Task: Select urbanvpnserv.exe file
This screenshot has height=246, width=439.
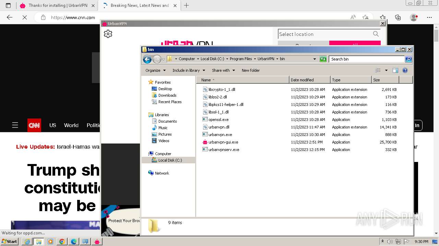Action: pyautogui.click(x=224, y=150)
